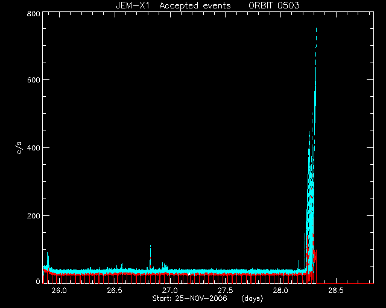Image resolution: width=386 pixels, height=308 pixels.
Task: Click the plot title 'JEM-X1 Accepted events'
Action: click(173, 5)
